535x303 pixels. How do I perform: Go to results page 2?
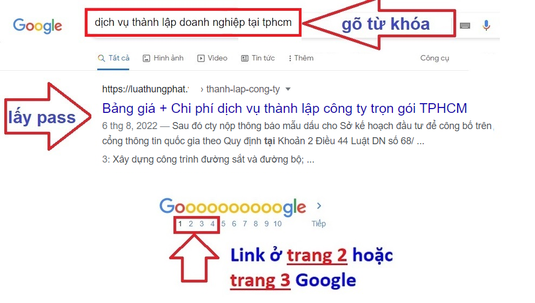[x=191, y=224]
